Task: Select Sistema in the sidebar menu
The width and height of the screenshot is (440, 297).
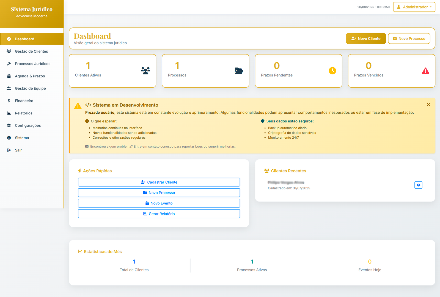Action: tap(9, 138)
